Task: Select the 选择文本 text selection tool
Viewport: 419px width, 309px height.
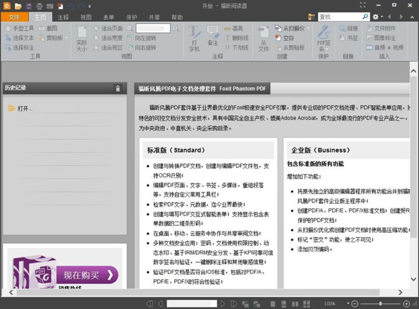Action: 19,38
